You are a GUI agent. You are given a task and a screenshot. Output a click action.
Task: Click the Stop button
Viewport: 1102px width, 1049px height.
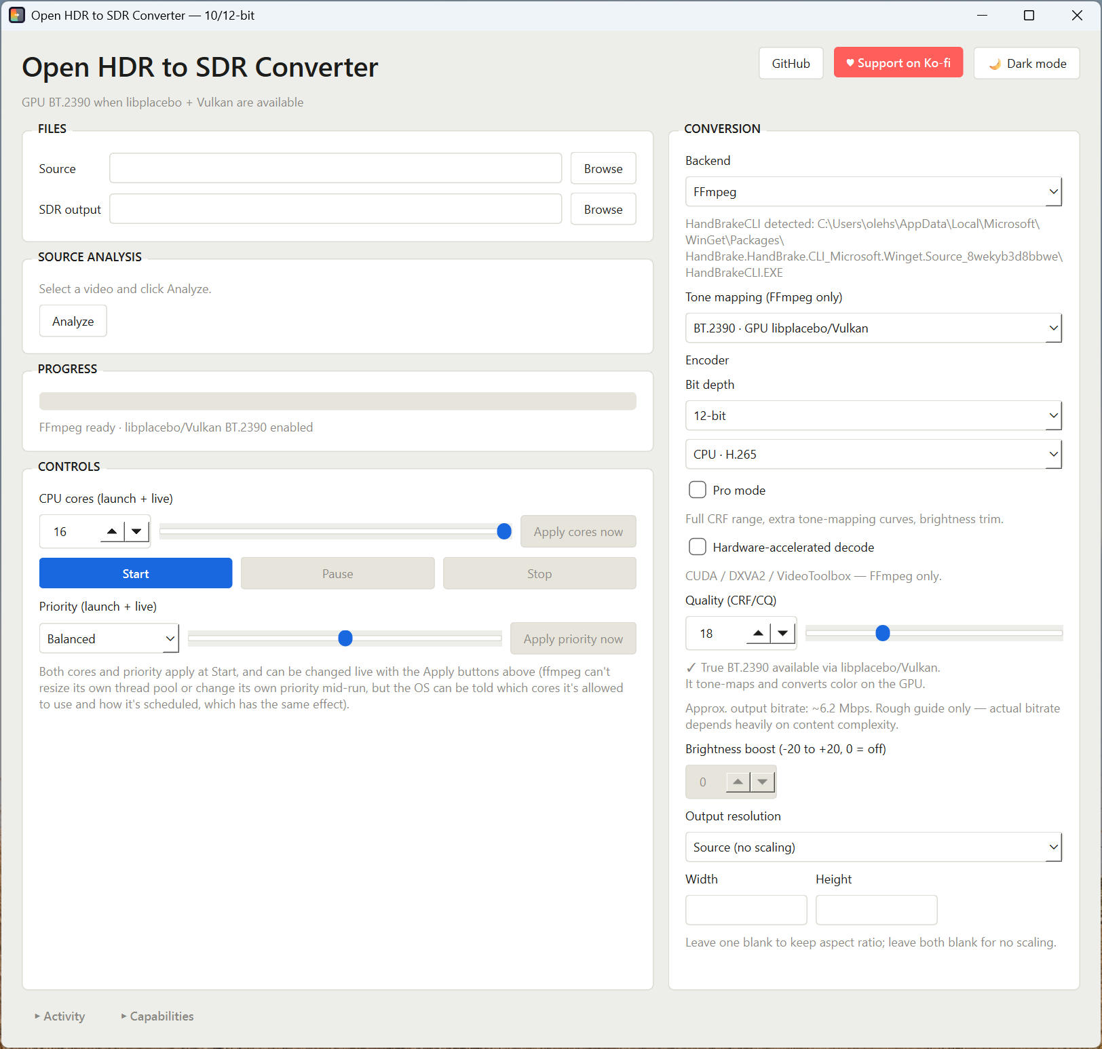pyautogui.click(x=539, y=573)
